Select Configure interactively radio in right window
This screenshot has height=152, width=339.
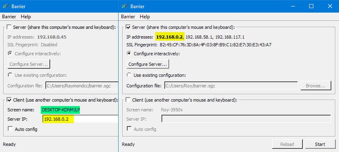pyautogui.click(x=129, y=53)
